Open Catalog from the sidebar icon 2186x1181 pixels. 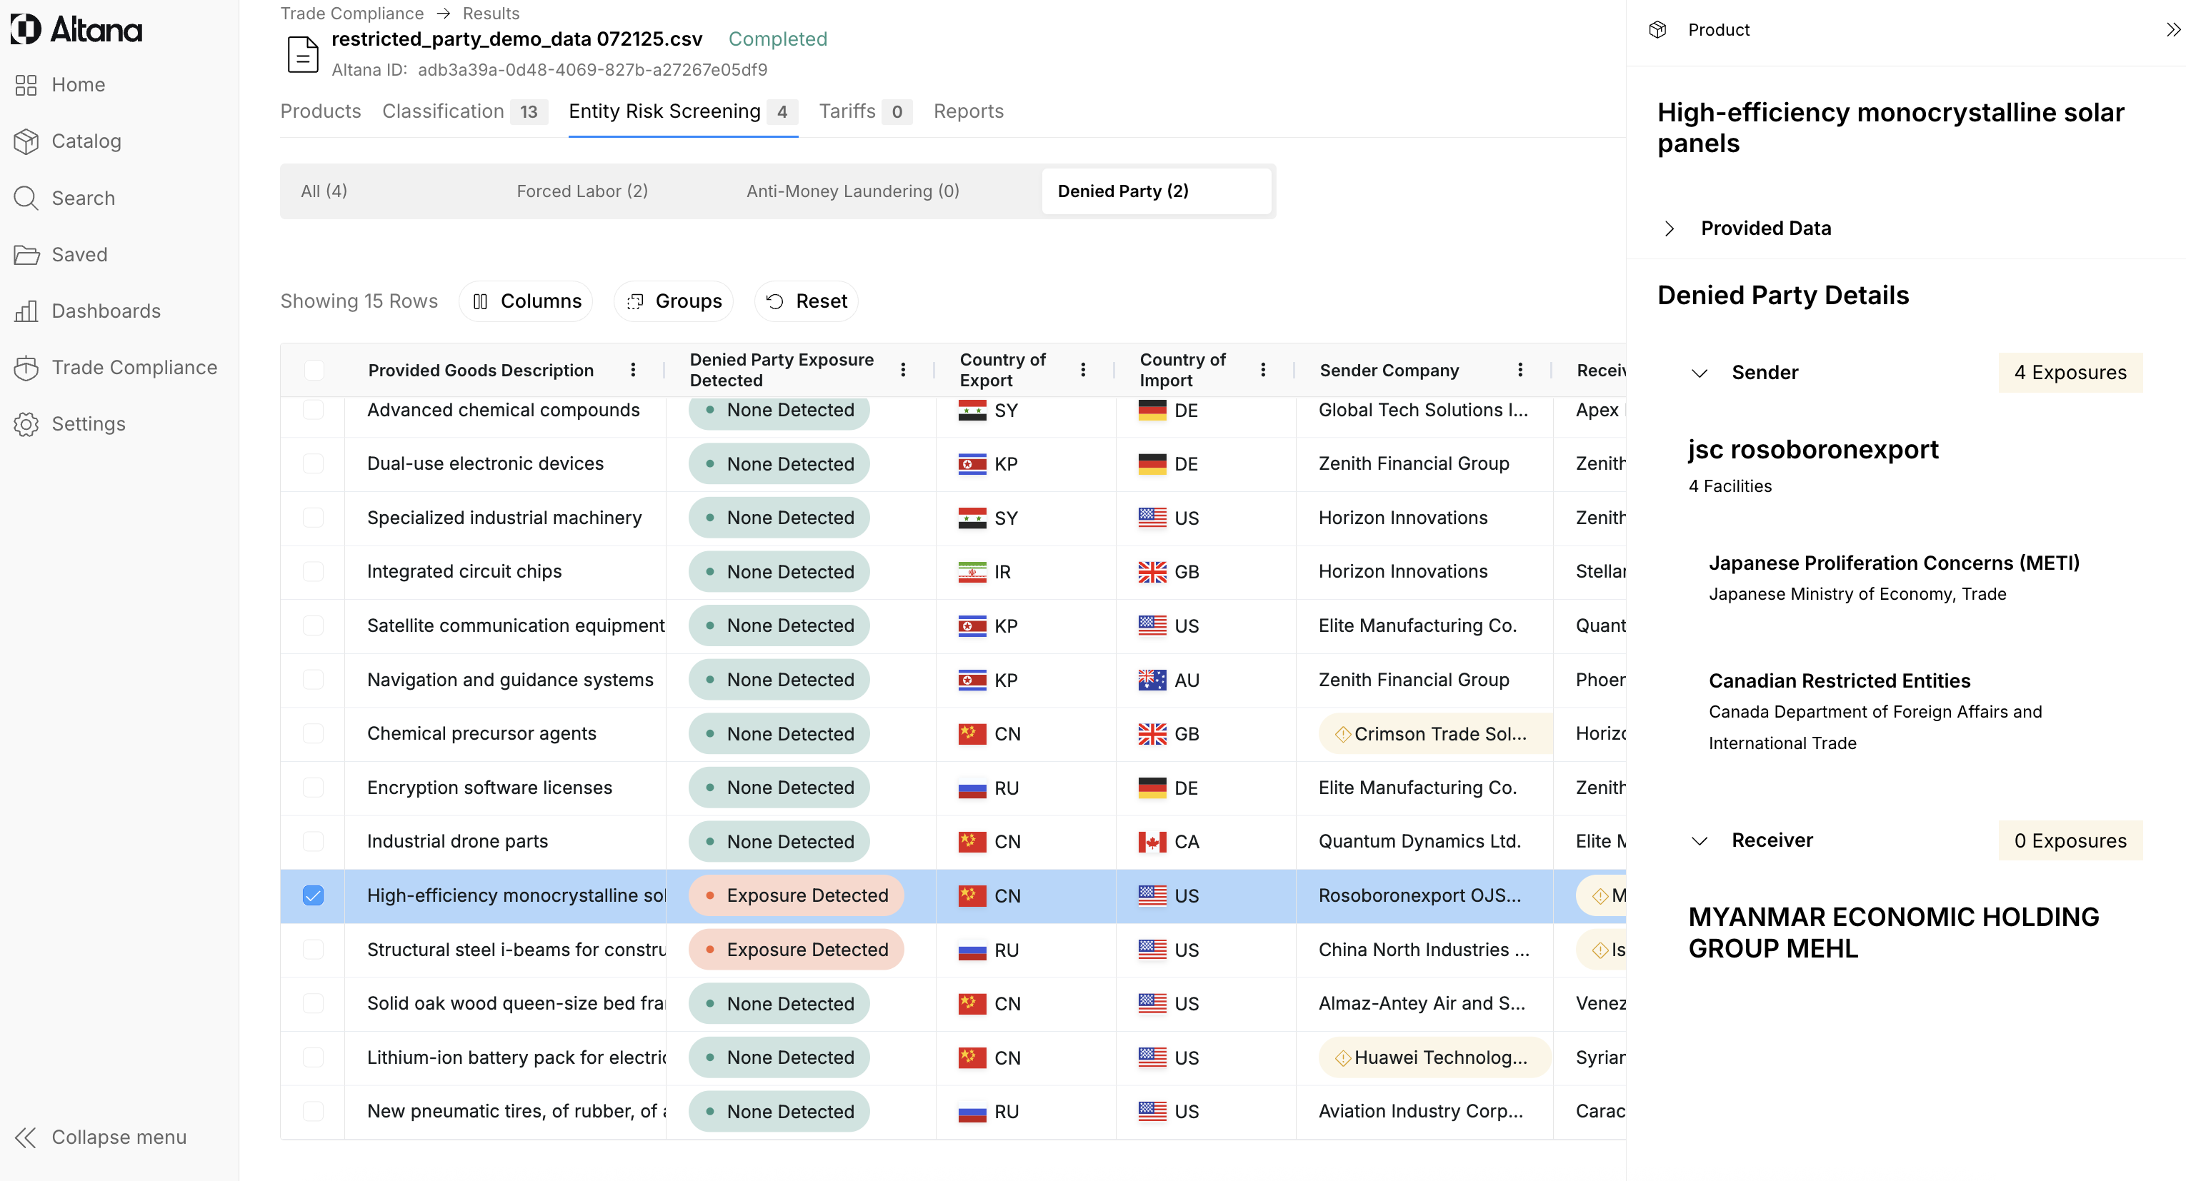tap(26, 141)
